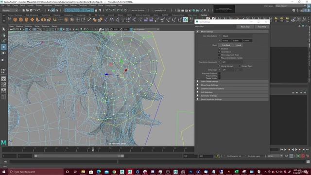Open Google Chrome from the taskbar

[114, 172]
